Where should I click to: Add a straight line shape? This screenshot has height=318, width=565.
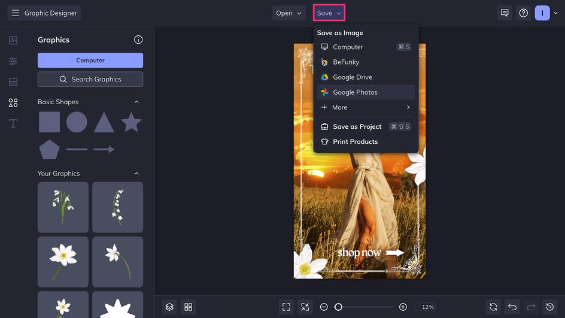point(77,149)
